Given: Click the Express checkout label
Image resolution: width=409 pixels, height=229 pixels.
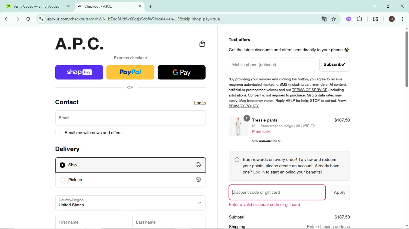Looking at the screenshot, I should pos(130,58).
